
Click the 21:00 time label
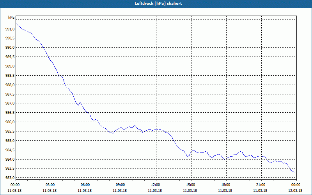pyautogui.click(x=261, y=185)
